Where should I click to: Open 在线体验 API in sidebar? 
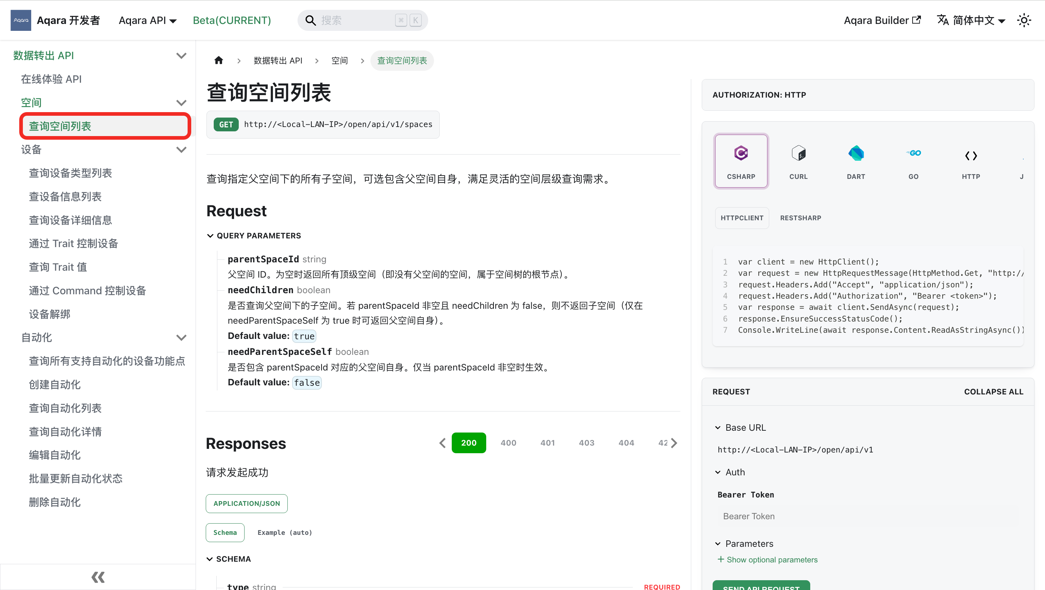pos(51,79)
